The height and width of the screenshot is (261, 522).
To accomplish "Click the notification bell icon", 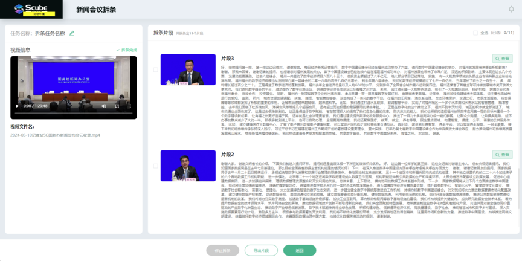I will coord(511,10).
